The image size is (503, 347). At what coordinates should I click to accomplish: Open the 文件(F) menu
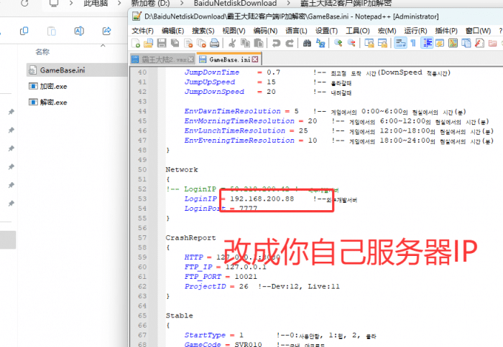[x=143, y=31]
